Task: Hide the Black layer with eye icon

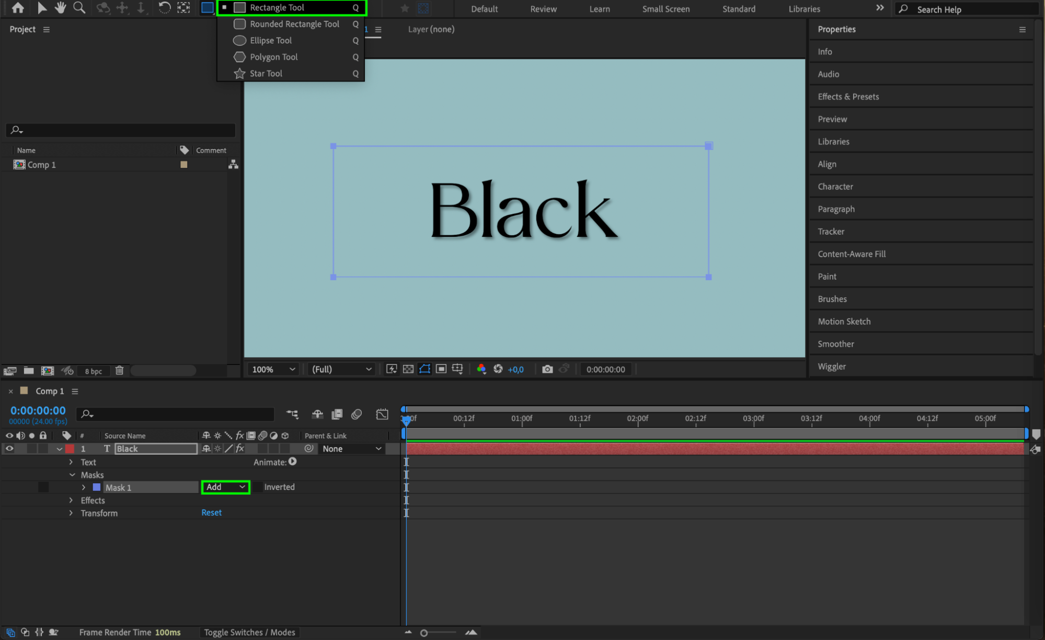Action: tap(9, 449)
